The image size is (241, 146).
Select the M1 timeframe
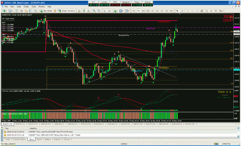point(134,11)
